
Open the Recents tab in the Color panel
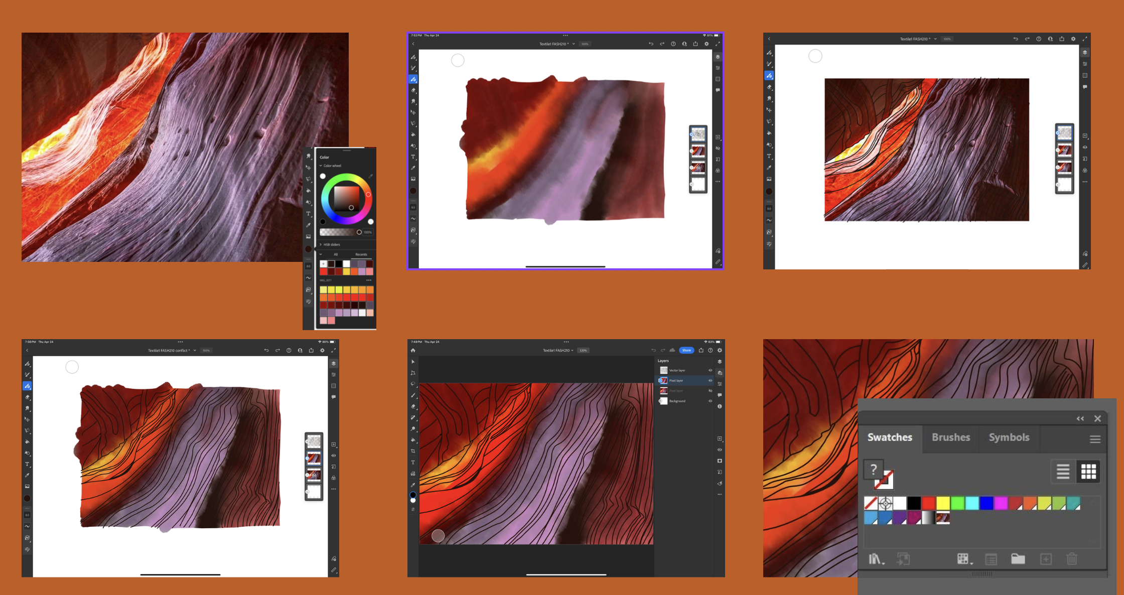[361, 254]
